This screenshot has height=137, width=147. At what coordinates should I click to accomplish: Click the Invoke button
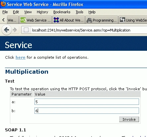click(129, 119)
